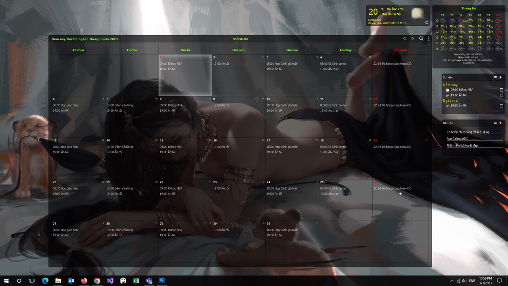This screenshot has width=508, height=286.
Task: Open Excel from taskbar
Action: [x=136, y=280]
